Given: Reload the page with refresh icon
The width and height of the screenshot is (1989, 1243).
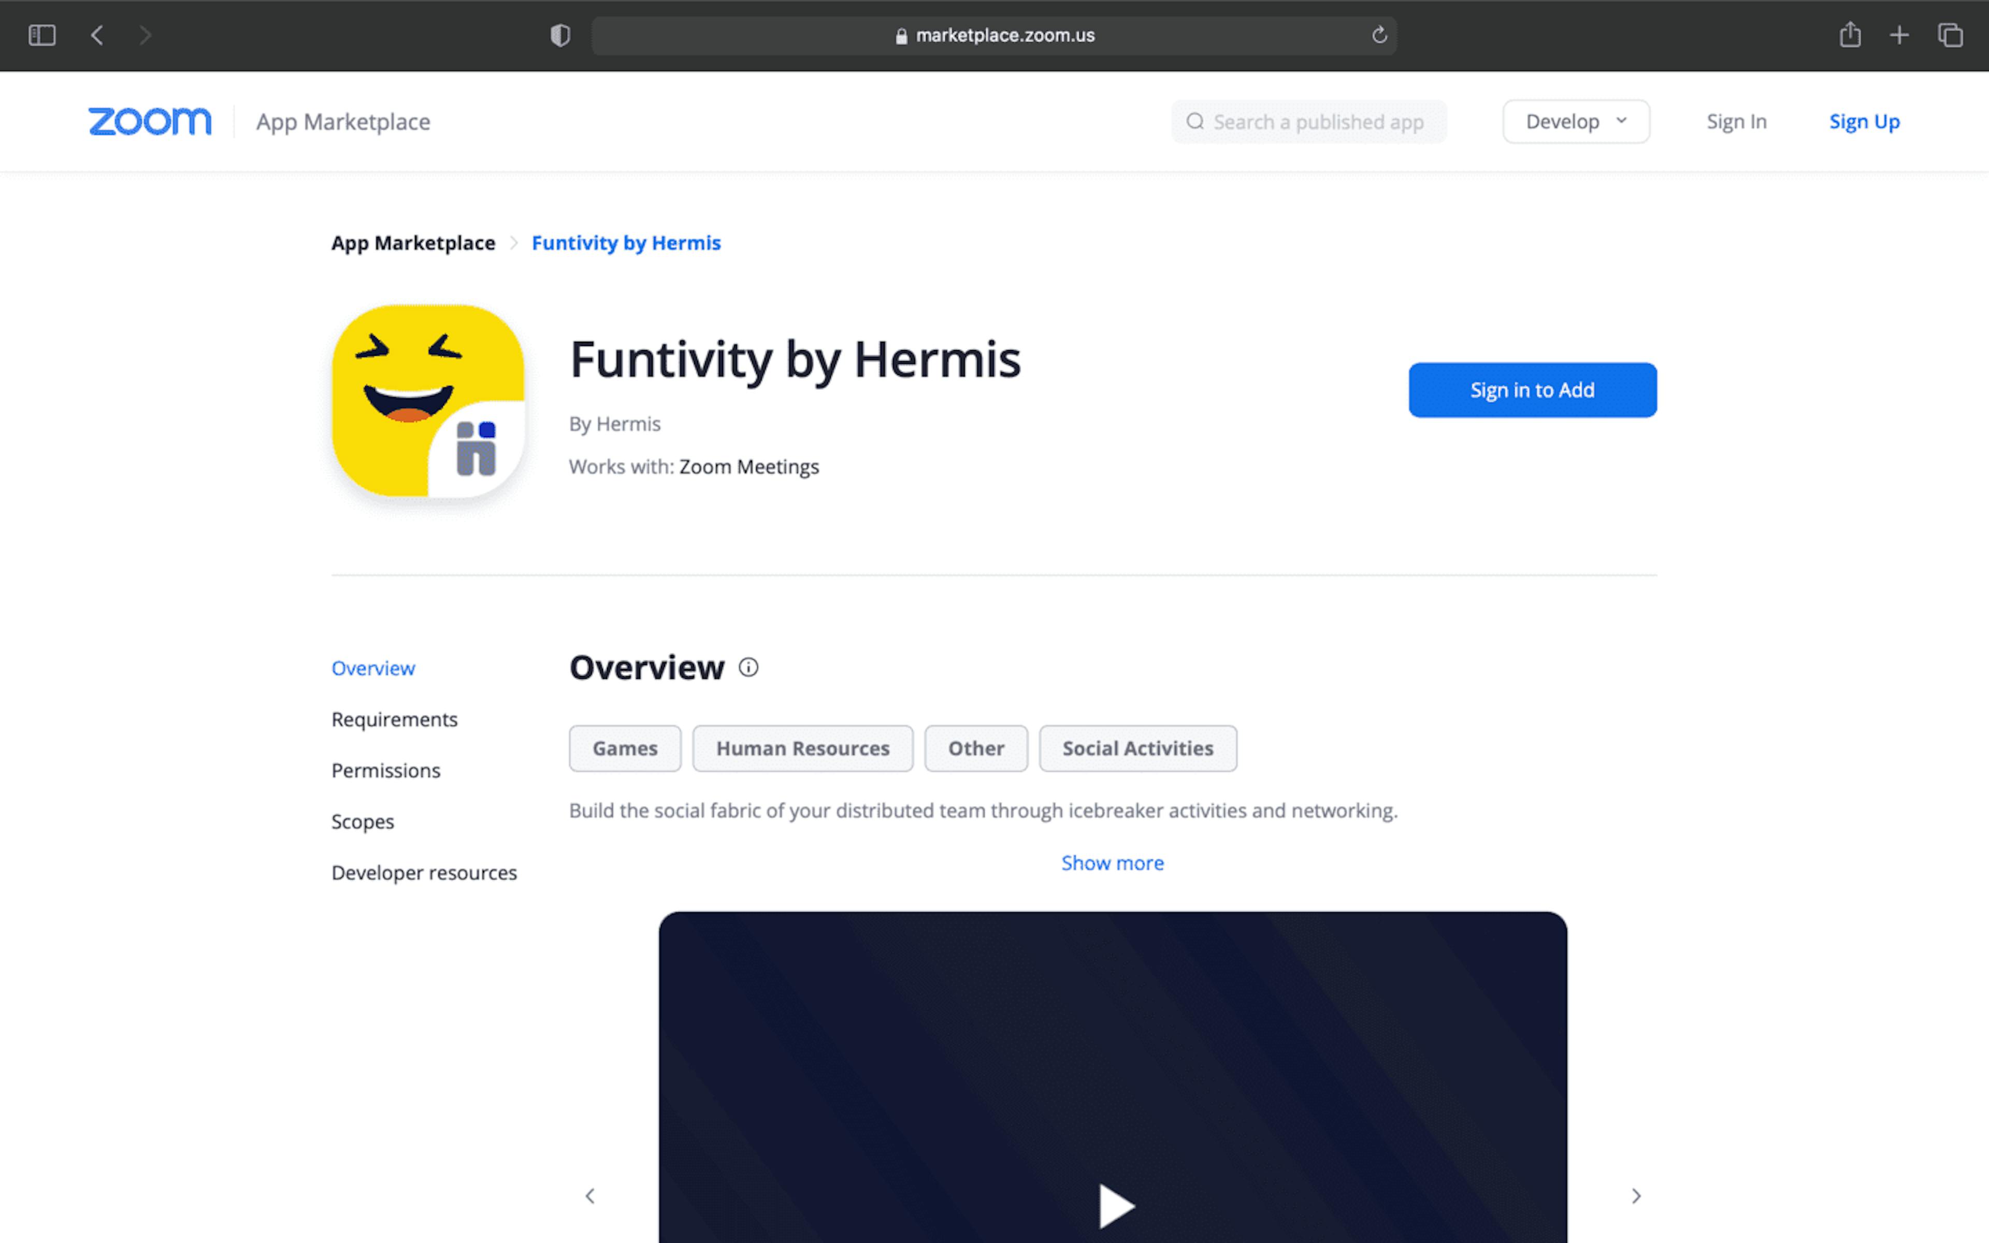Looking at the screenshot, I should pos(1379,35).
